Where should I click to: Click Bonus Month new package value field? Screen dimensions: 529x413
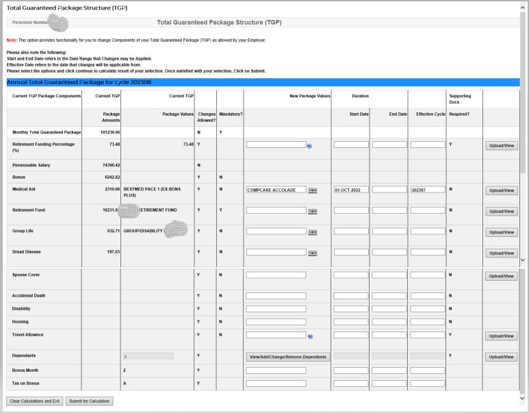[276, 371]
